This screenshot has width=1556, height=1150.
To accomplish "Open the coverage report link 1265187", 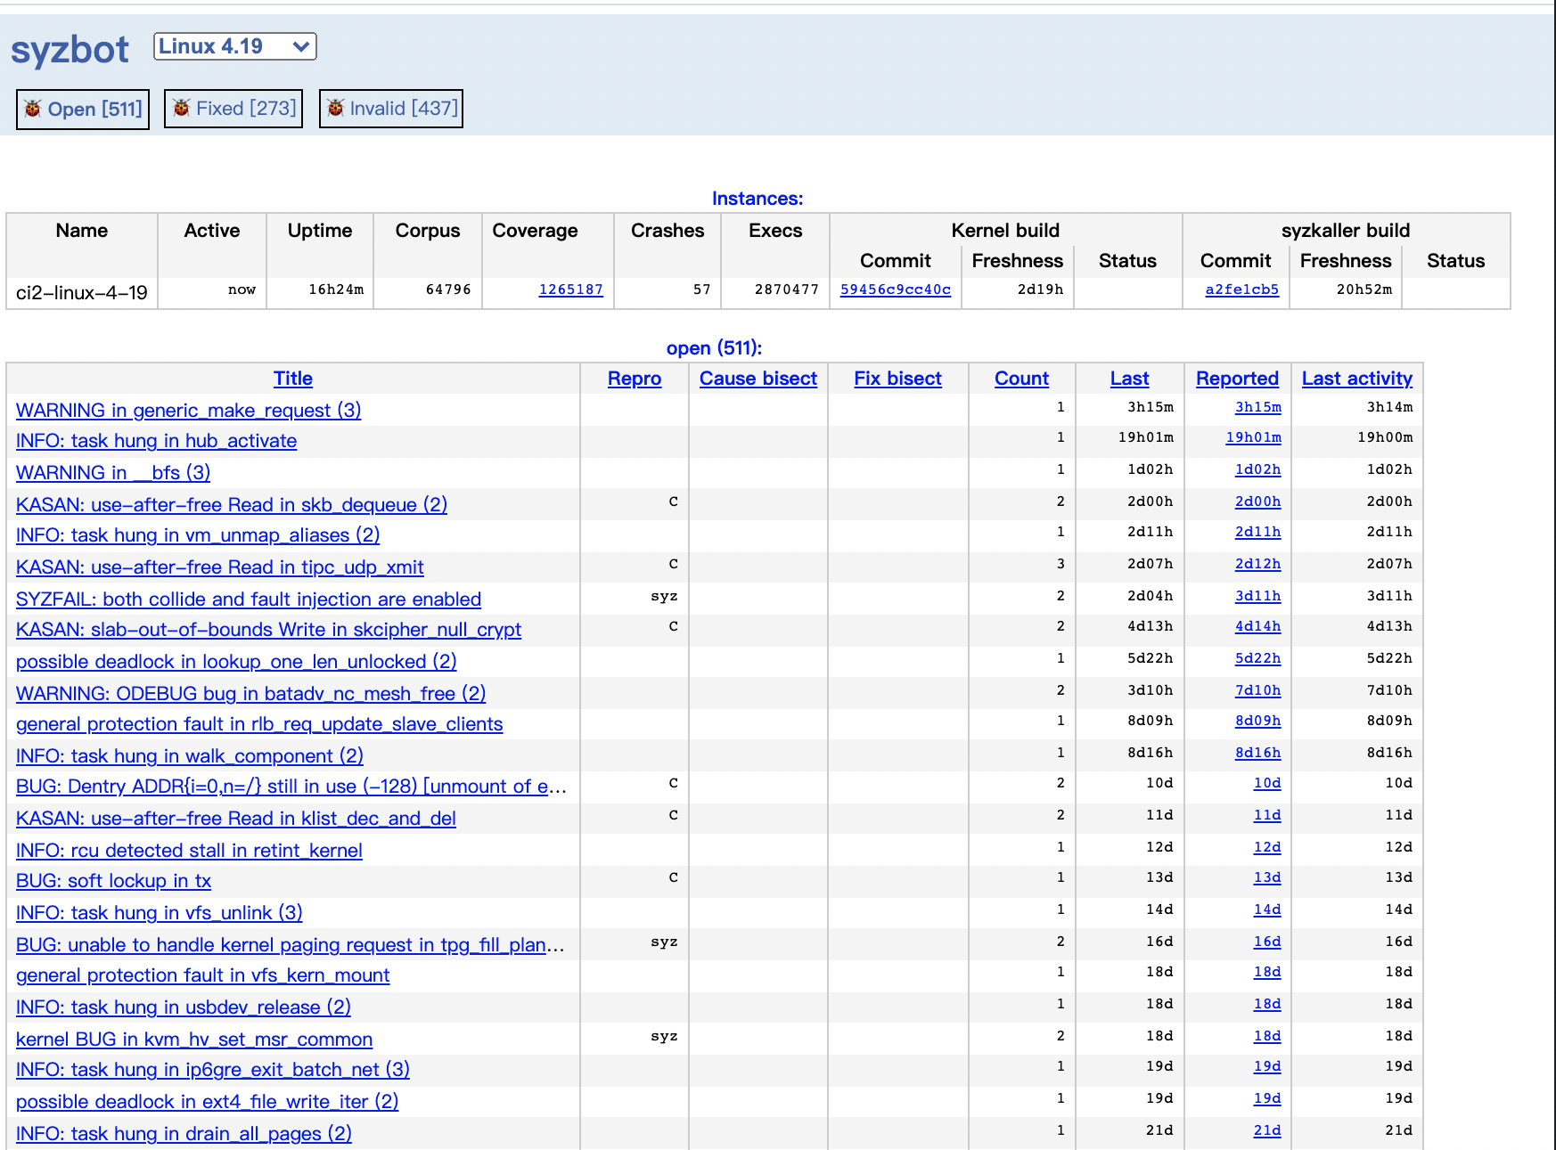I will (x=569, y=289).
